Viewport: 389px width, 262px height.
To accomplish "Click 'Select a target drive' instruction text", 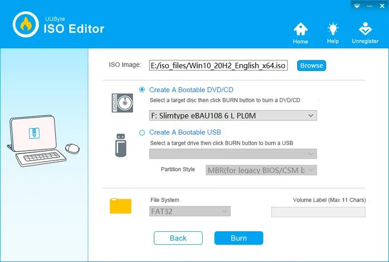I will point(222,143).
